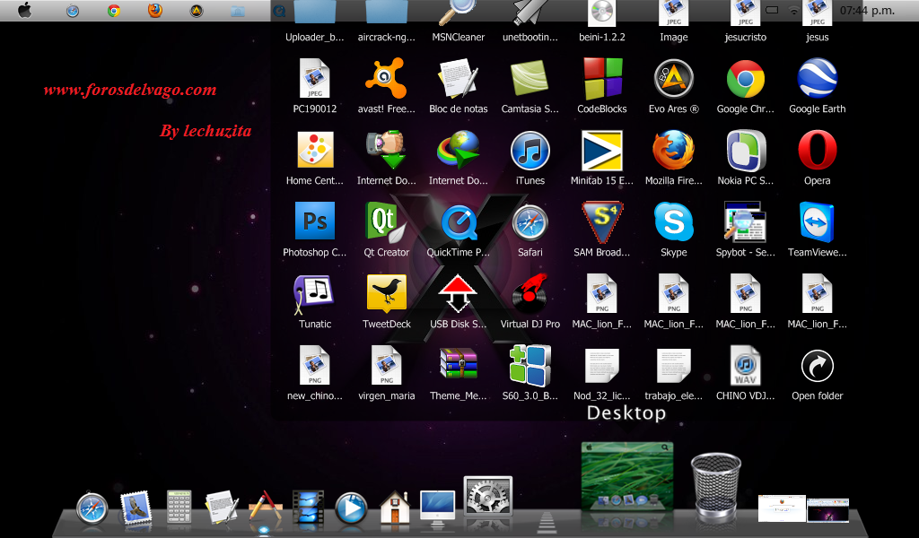This screenshot has height=538, width=919.
Task: Launch CodeBlocks from the grid
Action: tap(602, 78)
